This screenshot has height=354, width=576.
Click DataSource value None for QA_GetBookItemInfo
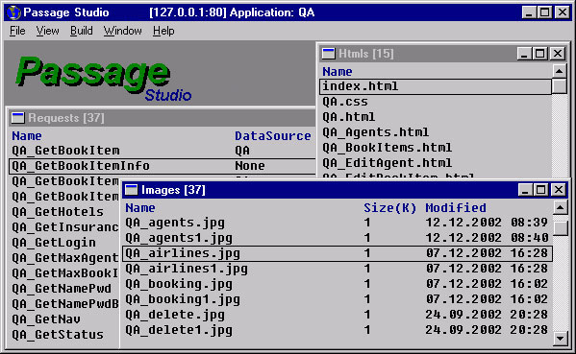[250, 166]
